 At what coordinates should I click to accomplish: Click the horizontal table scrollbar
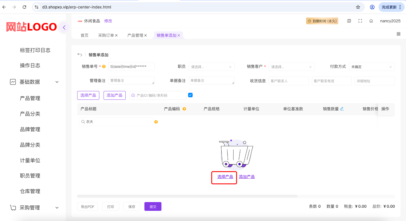187,196
